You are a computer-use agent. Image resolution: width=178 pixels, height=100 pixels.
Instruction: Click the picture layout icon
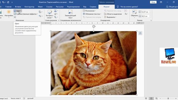point(56,17)
